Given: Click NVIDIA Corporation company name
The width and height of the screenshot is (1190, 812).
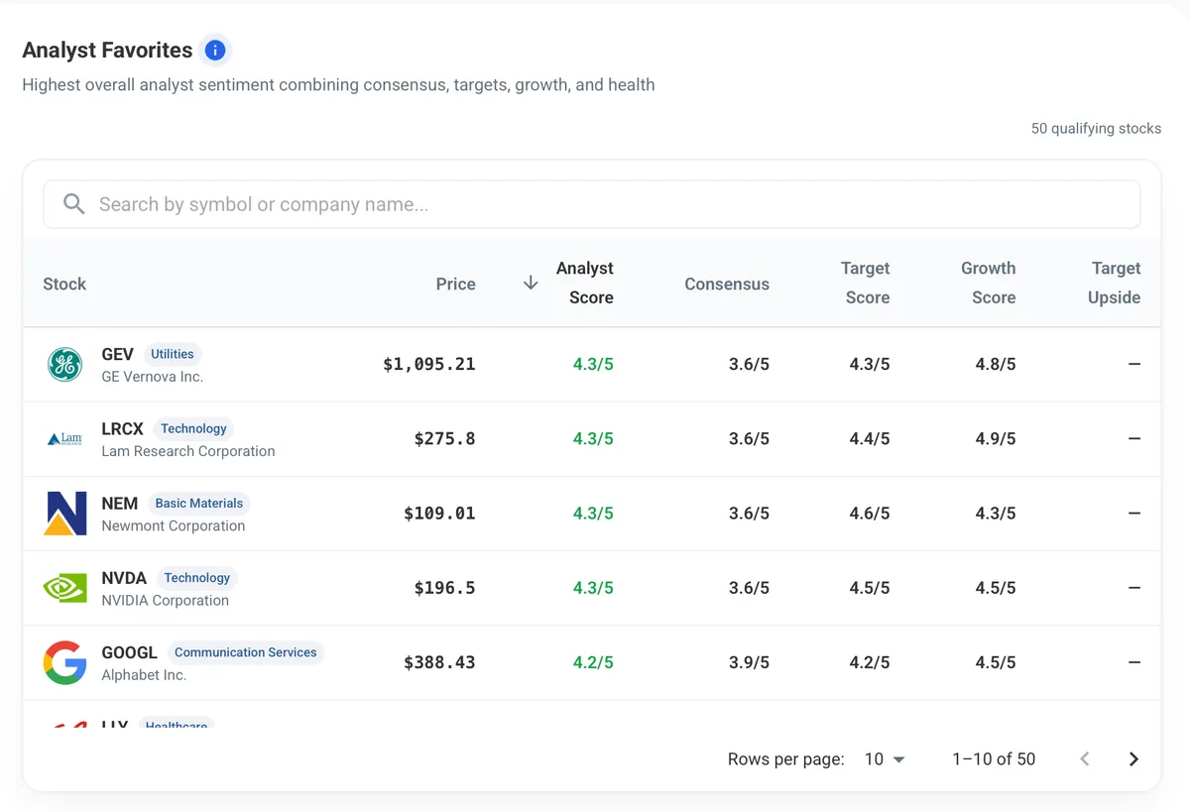Looking at the screenshot, I should (165, 600).
